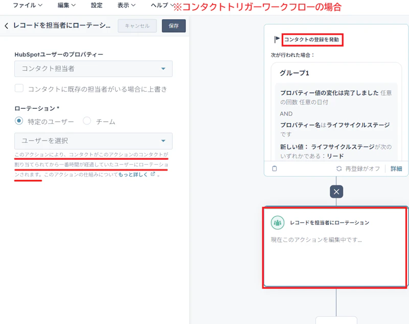The height and width of the screenshot is (324, 409).
Task: Click the 再登録がオフ status text
Action: [362, 169]
